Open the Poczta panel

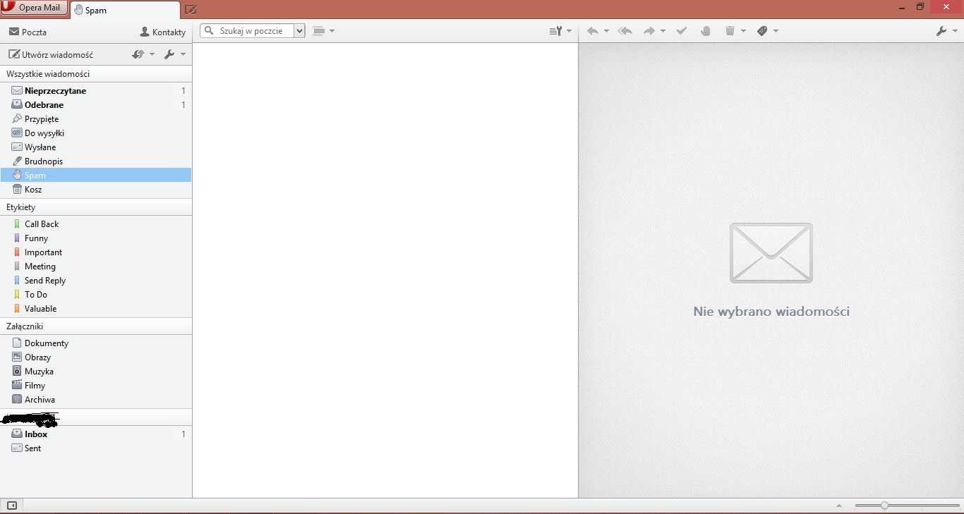(x=28, y=32)
